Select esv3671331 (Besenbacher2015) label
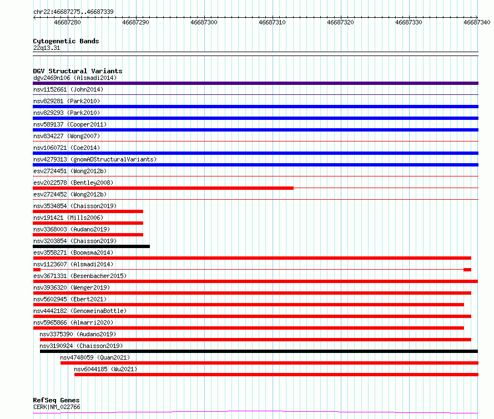This screenshot has width=494, height=419. 80,276
